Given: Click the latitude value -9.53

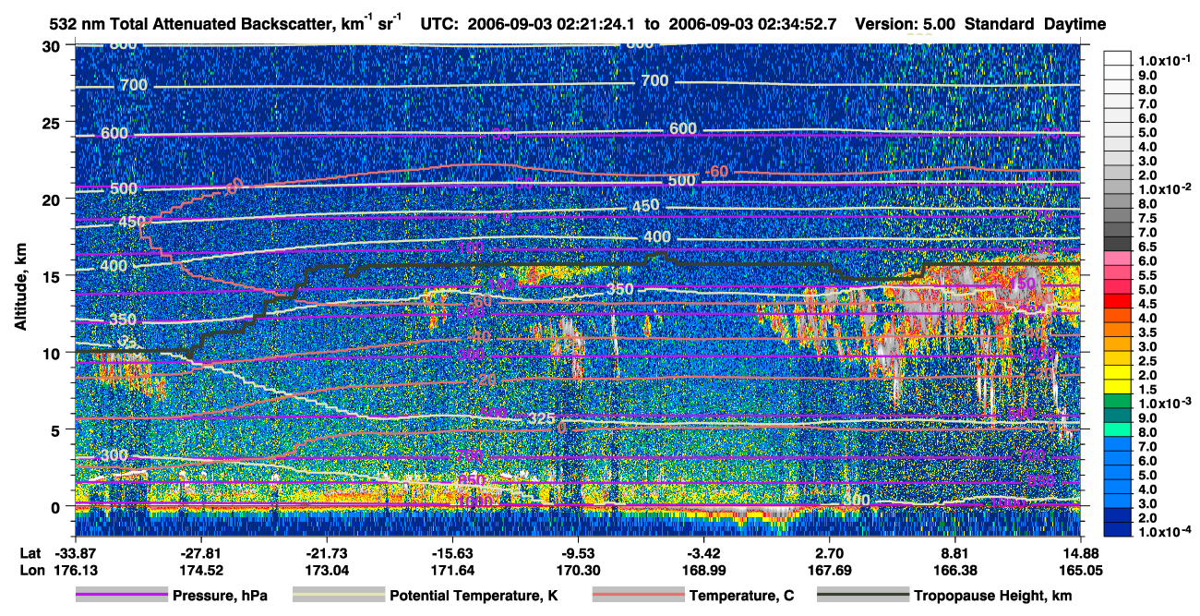Looking at the screenshot, I should coord(579,554).
